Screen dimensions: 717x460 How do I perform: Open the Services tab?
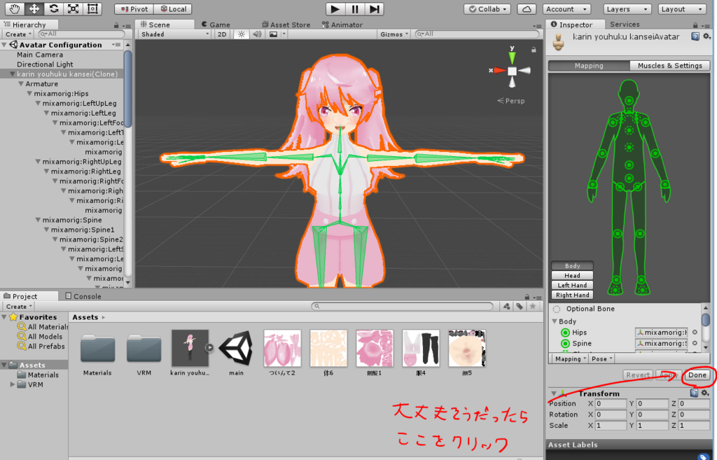pos(625,25)
